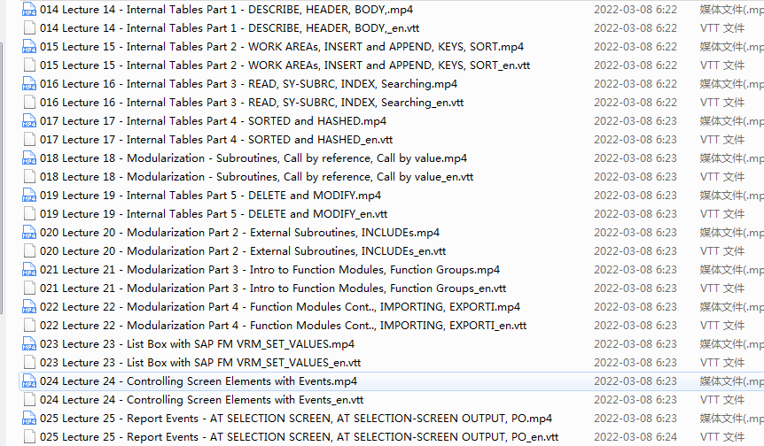Click file icon of 020 Lecture 20 _en.vtt
Image resolution: width=764 pixels, height=446 pixels.
tap(29, 250)
